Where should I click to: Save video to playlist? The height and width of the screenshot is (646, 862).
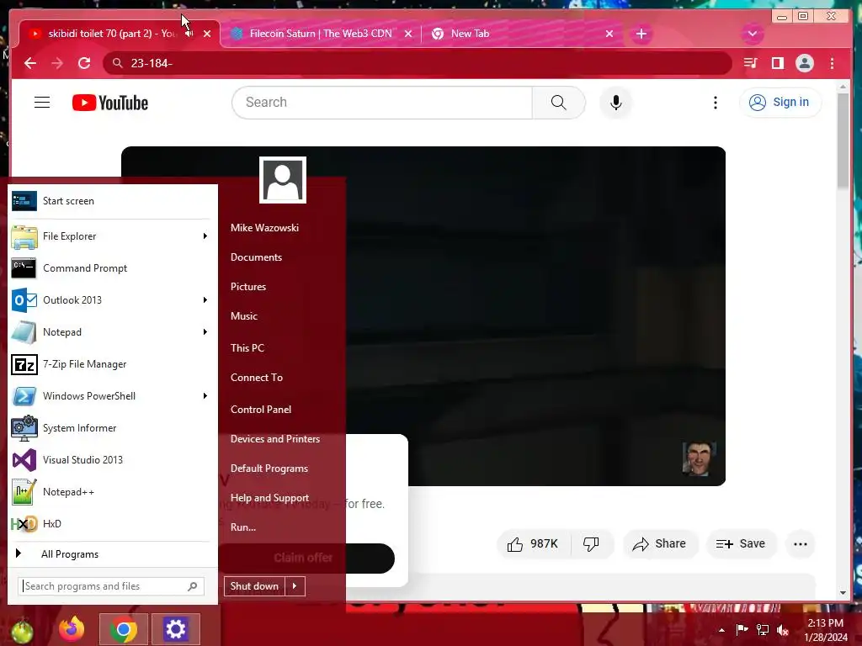pos(741,544)
